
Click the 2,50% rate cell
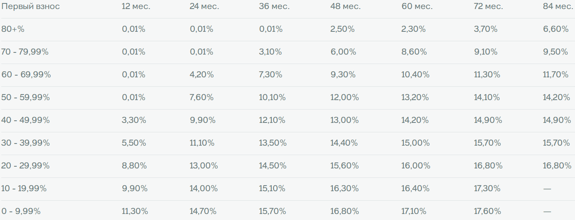click(342, 29)
